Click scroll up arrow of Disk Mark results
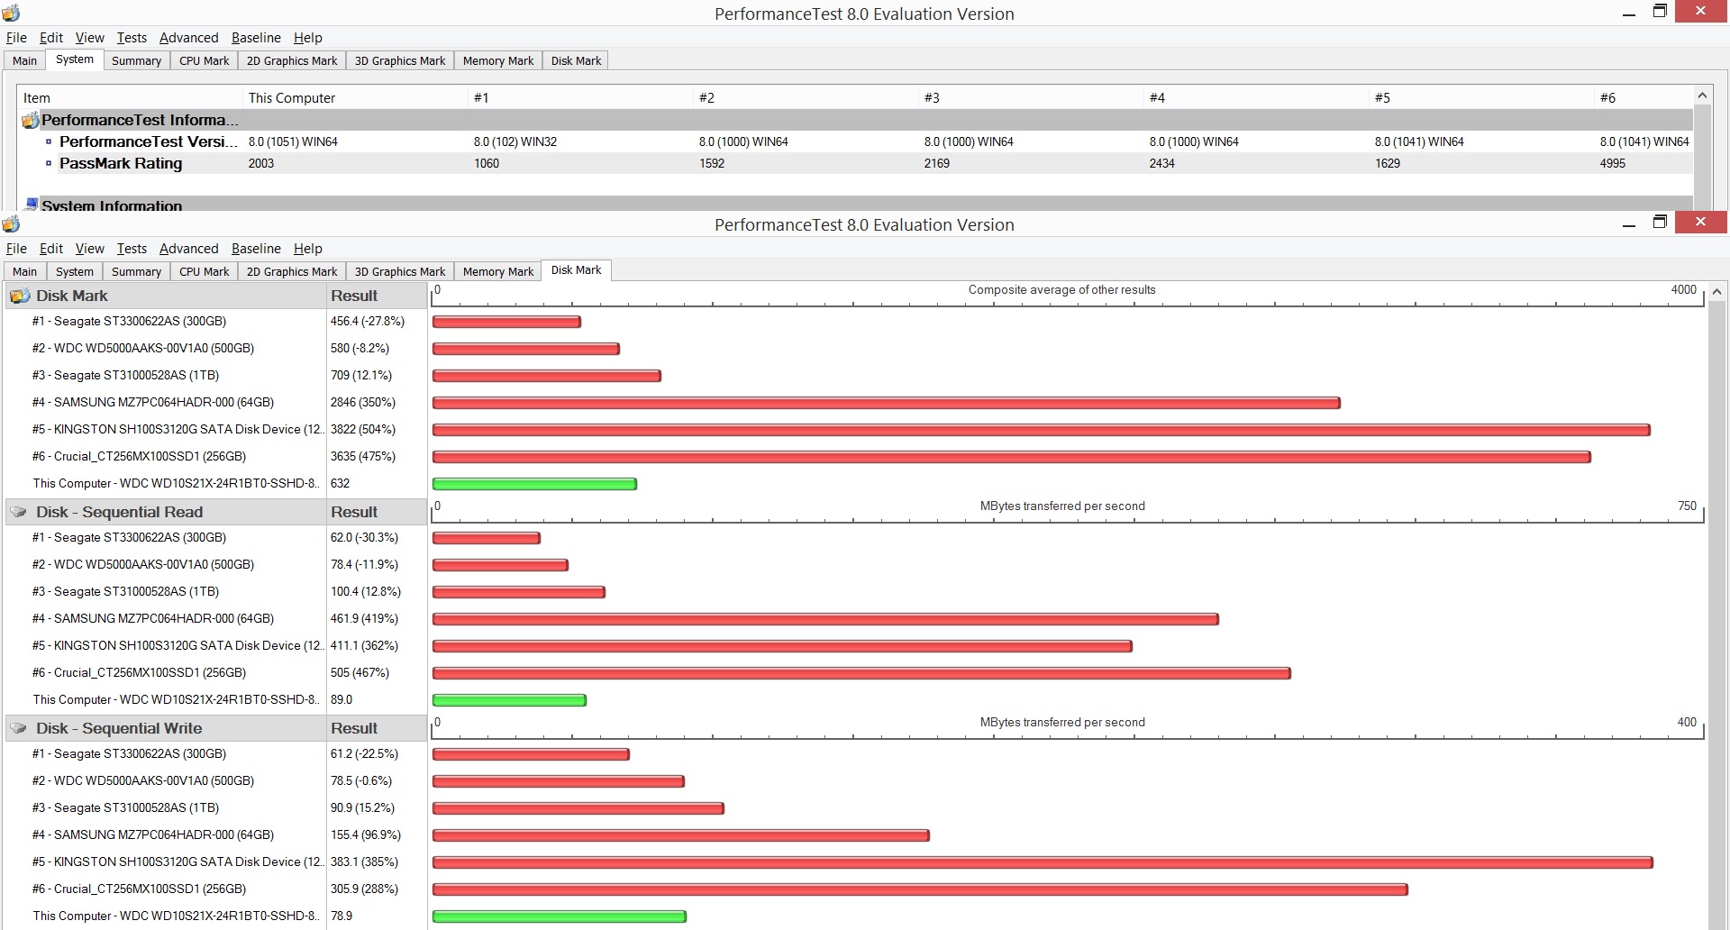 tap(1717, 292)
